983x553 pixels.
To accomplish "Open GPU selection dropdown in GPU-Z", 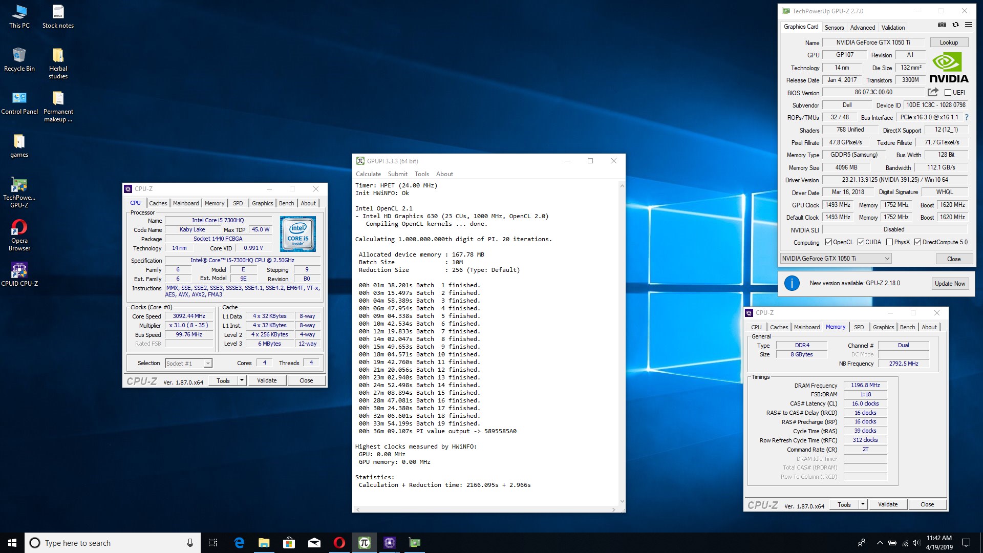I will pyautogui.click(x=836, y=259).
